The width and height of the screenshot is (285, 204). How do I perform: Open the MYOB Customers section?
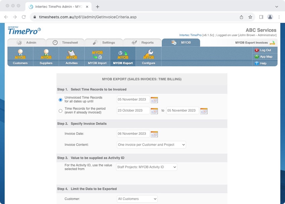[x=20, y=57]
